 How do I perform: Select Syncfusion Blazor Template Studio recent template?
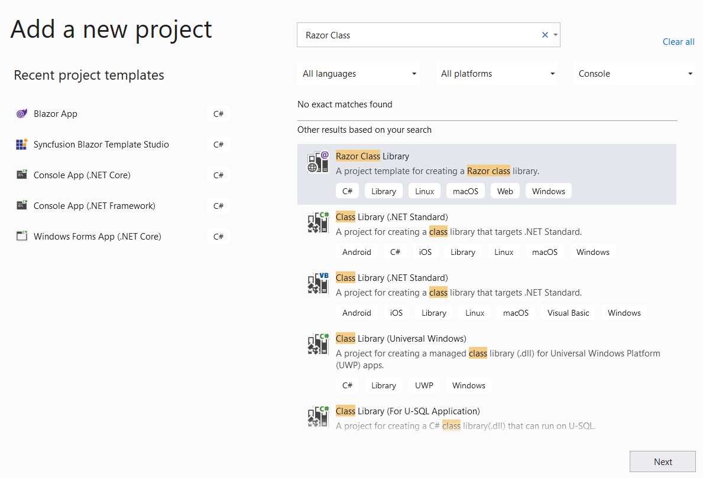[122, 145]
